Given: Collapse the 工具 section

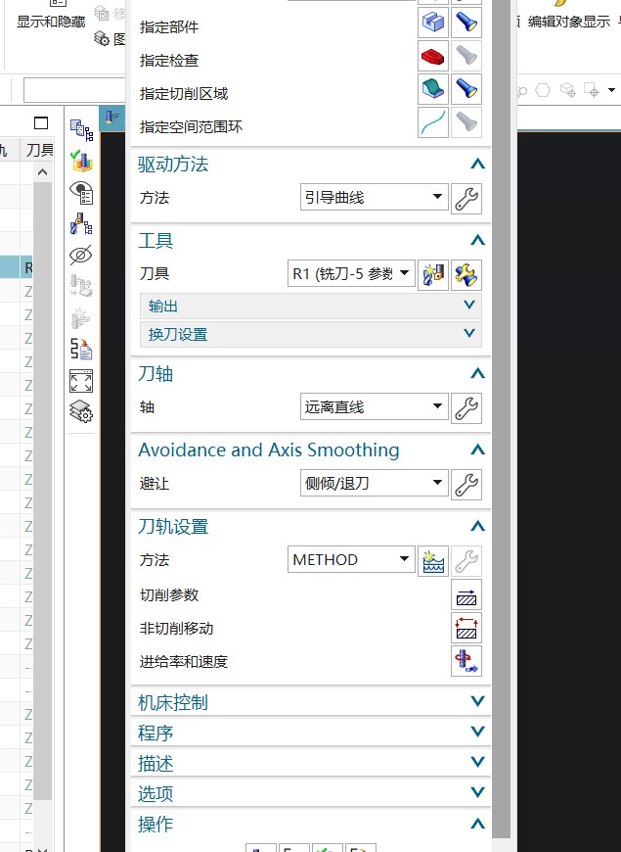Looking at the screenshot, I should point(477,240).
